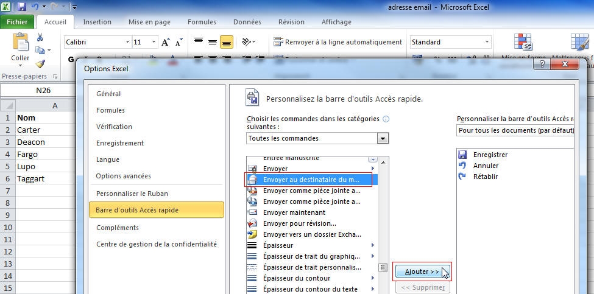Image resolution: width=594 pixels, height=294 pixels.
Task: Click the Increase Font Size icon
Action: click(x=165, y=42)
